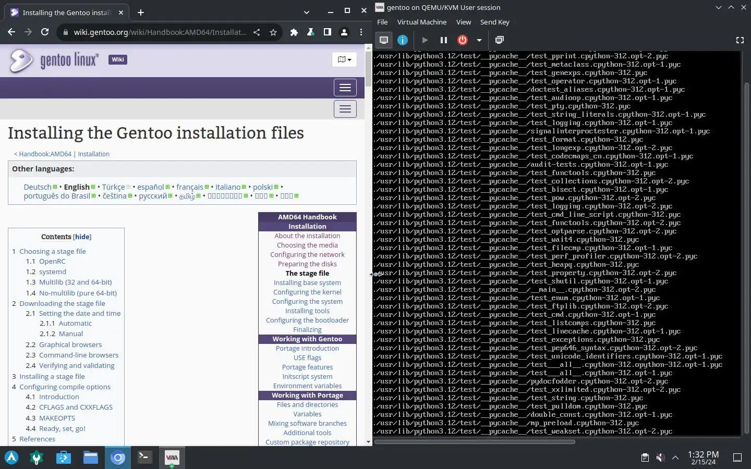Viewport: 751px width, 469px height.
Task: Share this page from address bar
Action: (257, 32)
